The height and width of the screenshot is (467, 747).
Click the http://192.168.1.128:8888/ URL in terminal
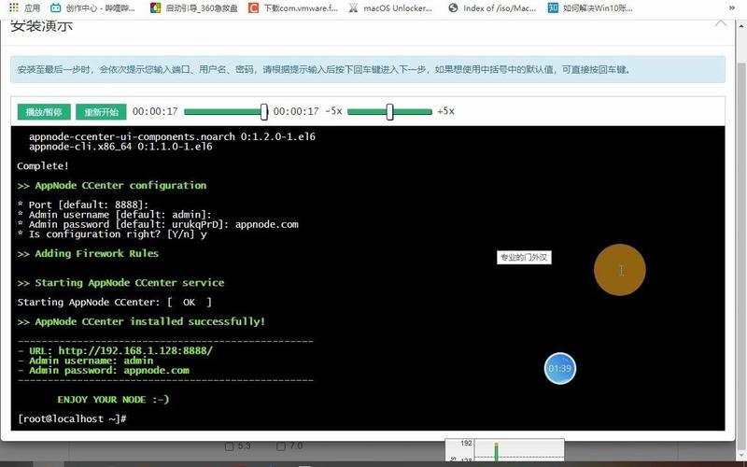coord(135,350)
